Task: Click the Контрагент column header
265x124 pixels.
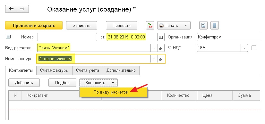Action: click(x=61, y=95)
